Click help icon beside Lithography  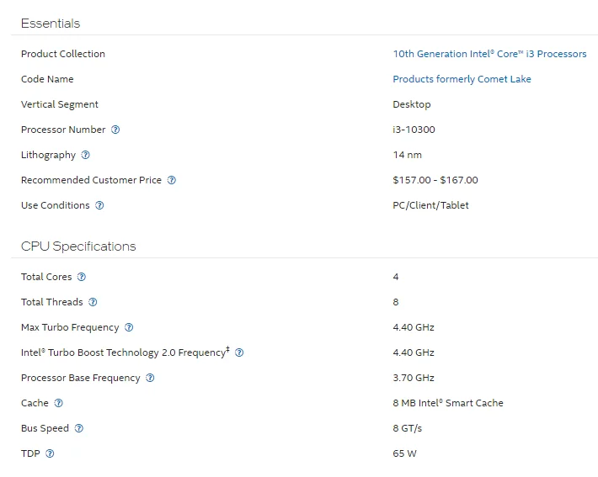tap(85, 155)
